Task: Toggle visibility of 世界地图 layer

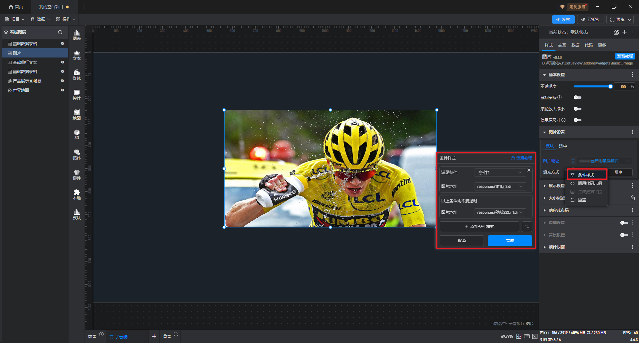Action: pyautogui.click(x=63, y=90)
